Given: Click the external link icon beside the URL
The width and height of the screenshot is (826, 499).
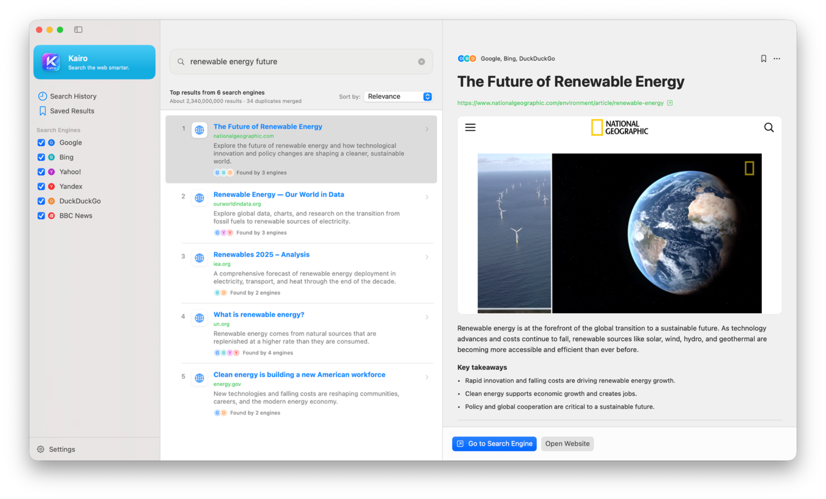Looking at the screenshot, I should point(670,103).
